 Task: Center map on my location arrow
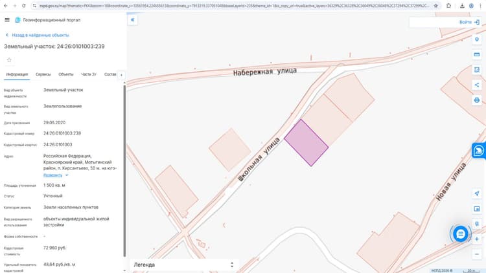pyautogui.click(x=477, y=193)
